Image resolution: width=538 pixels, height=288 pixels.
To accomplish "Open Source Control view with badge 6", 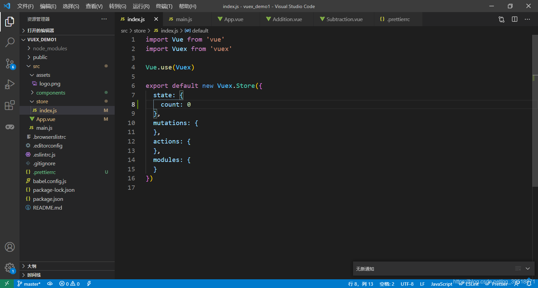I will [10, 64].
